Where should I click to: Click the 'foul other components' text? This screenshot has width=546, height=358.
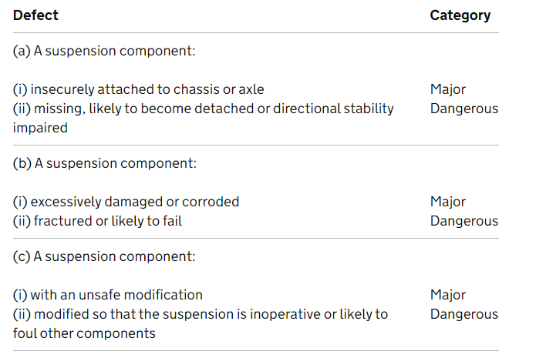[84, 333]
